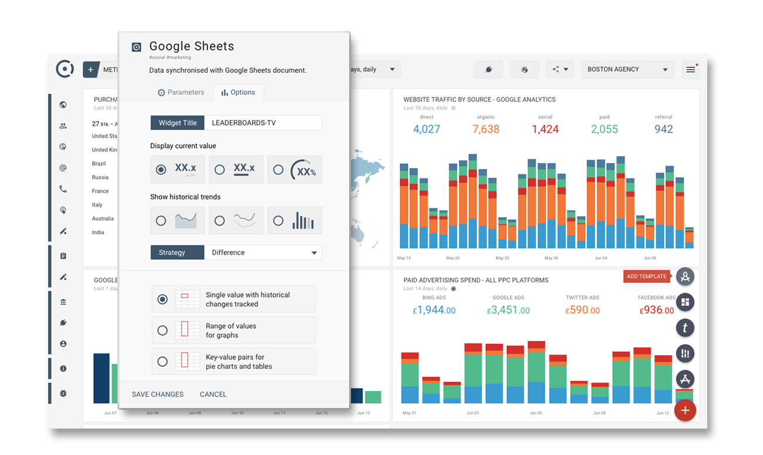
Task: Open the bug icon in left sidebar
Action: pyautogui.click(x=63, y=393)
